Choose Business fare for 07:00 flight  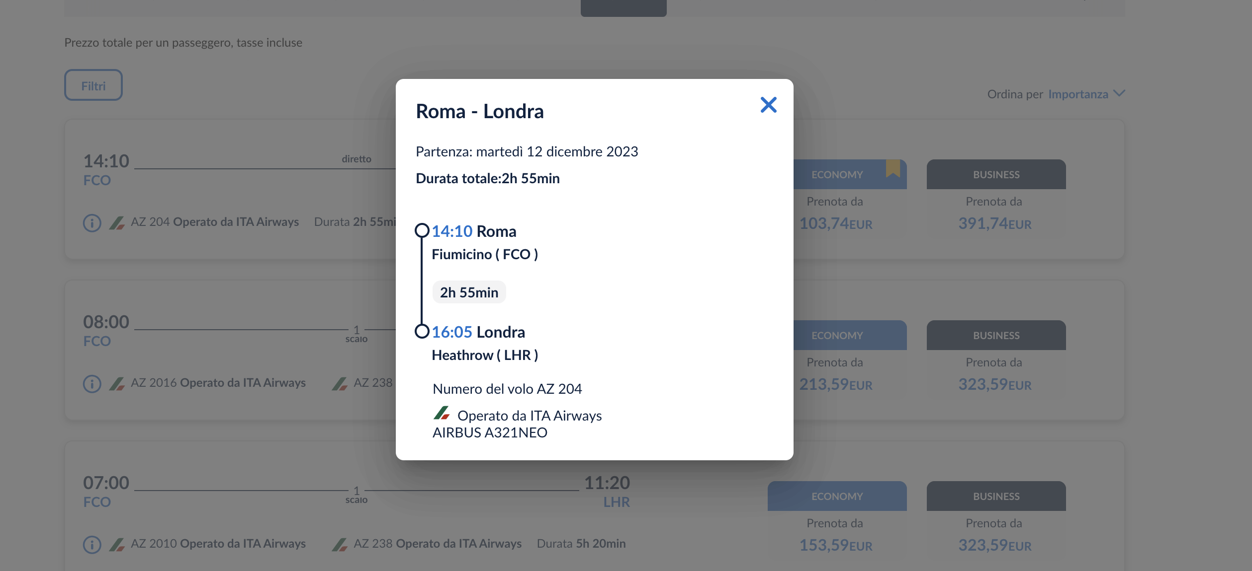[x=996, y=496]
